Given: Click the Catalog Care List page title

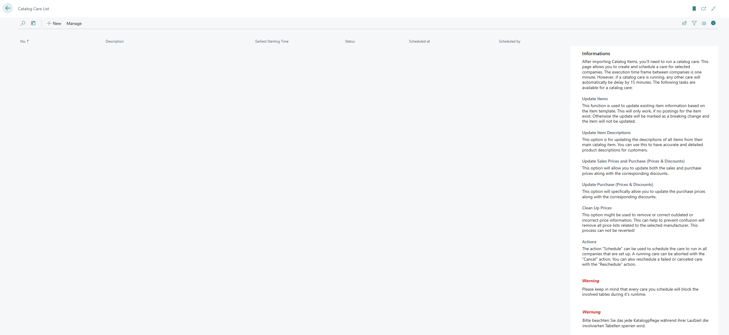Looking at the screenshot, I should [34, 9].
